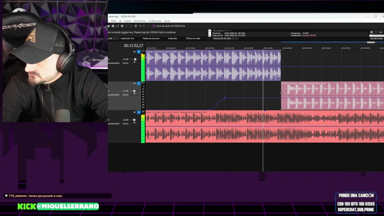This screenshot has height=216, width=384.
Task: Click the fx icon on Questions clip
Action: pos(379,140)
